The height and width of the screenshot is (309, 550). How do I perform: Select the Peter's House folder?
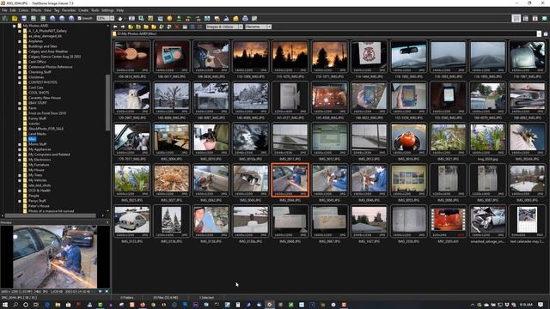(x=39, y=206)
